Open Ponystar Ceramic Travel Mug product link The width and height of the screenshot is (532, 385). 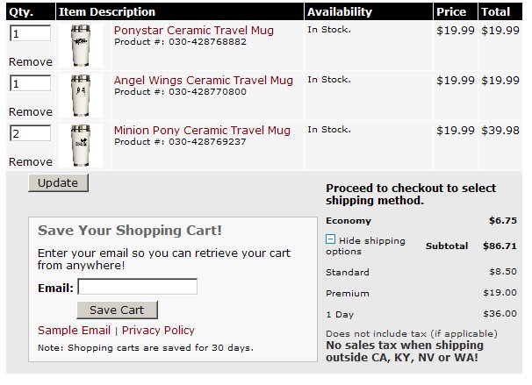coord(194,30)
